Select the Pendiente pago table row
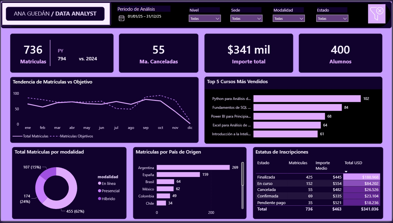 (x=318, y=203)
